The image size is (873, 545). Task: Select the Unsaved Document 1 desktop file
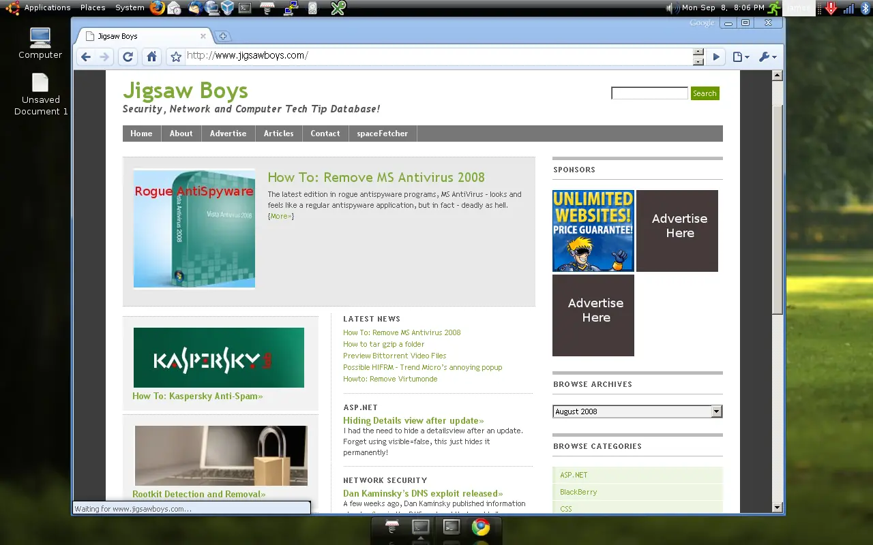coord(41,95)
